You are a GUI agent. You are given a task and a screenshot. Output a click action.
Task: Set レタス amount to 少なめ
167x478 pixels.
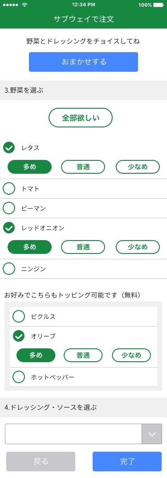tap(138, 167)
